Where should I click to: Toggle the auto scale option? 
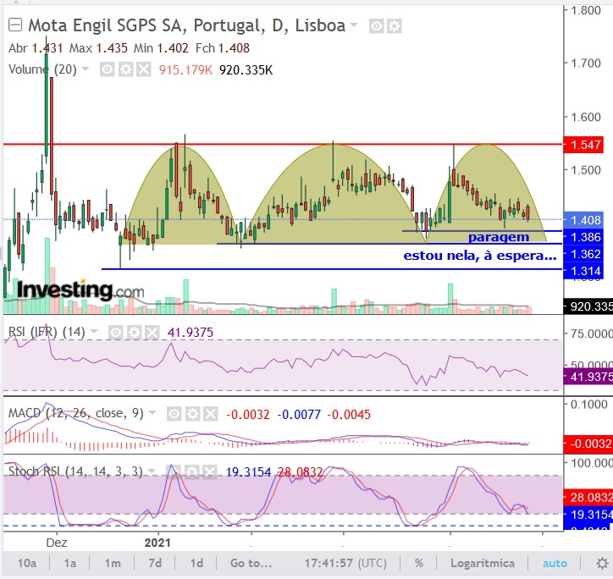(x=555, y=563)
